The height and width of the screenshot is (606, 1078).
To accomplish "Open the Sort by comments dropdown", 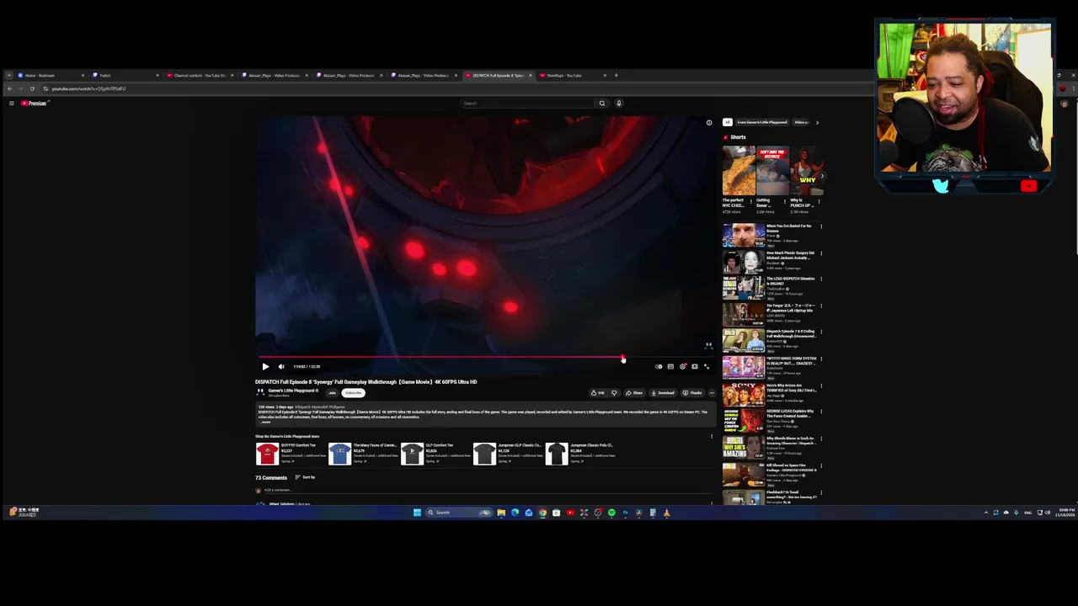I will (305, 477).
